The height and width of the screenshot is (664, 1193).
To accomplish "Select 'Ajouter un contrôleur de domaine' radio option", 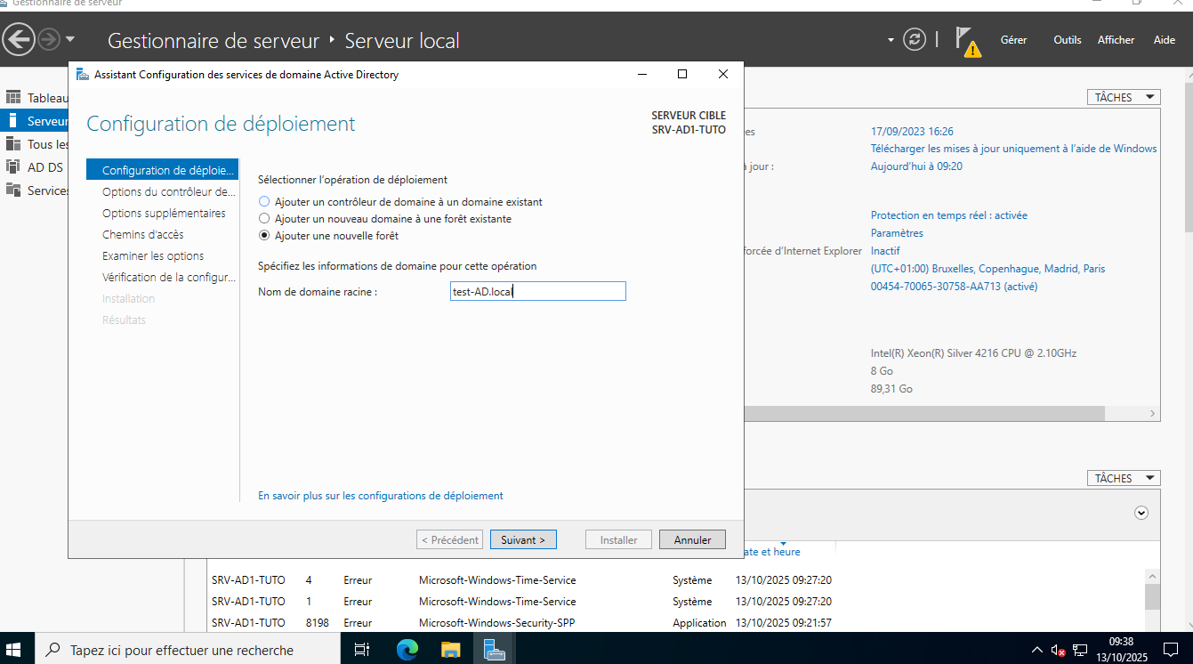I will (263, 202).
